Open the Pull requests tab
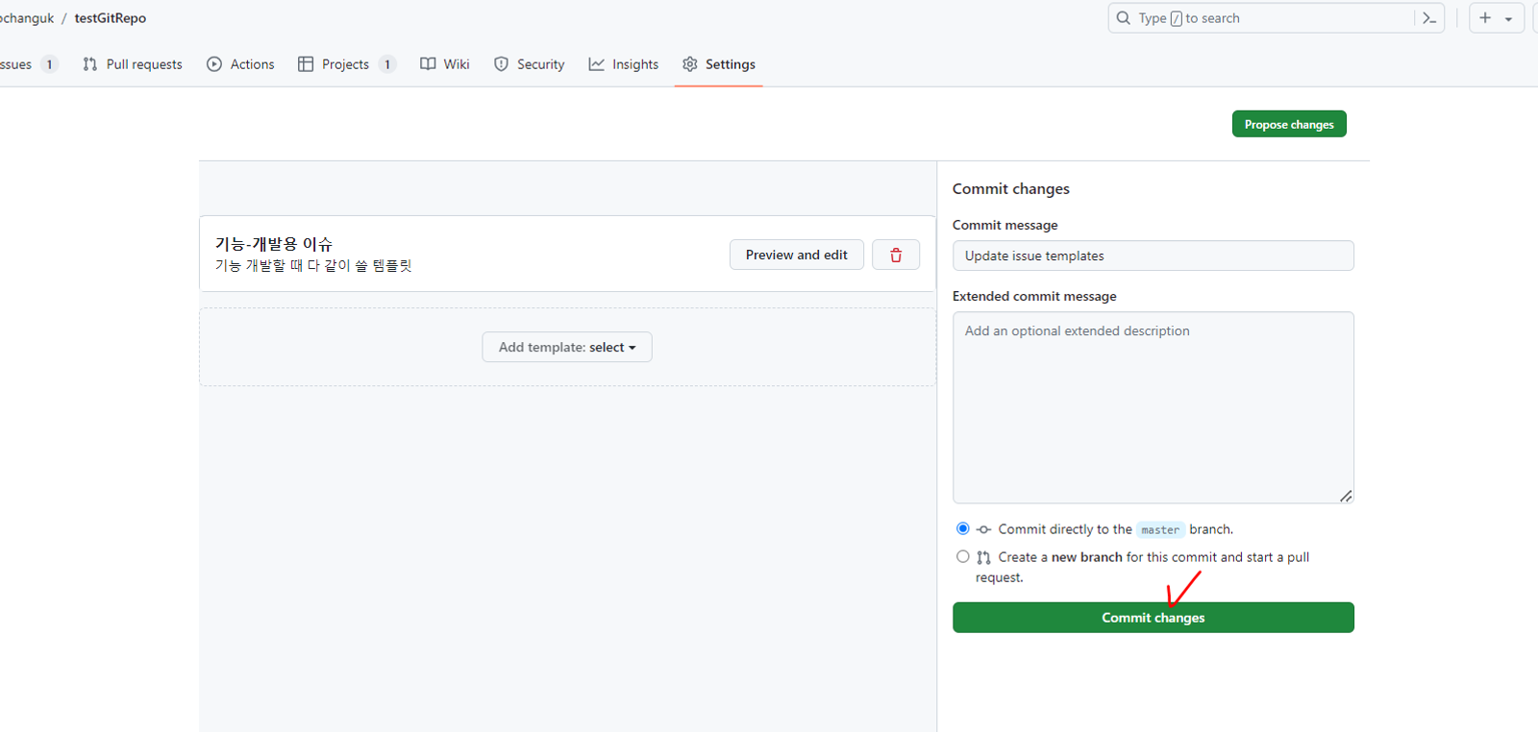 click(133, 64)
